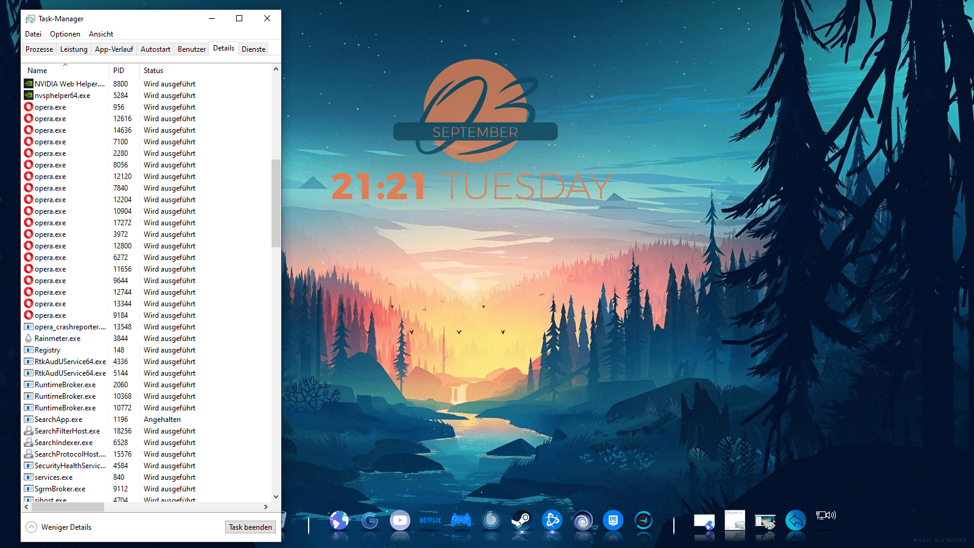The height and width of the screenshot is (548, 974).
Task: Collapse view with Weniger Details arrow
Action: tap(32, 527)
